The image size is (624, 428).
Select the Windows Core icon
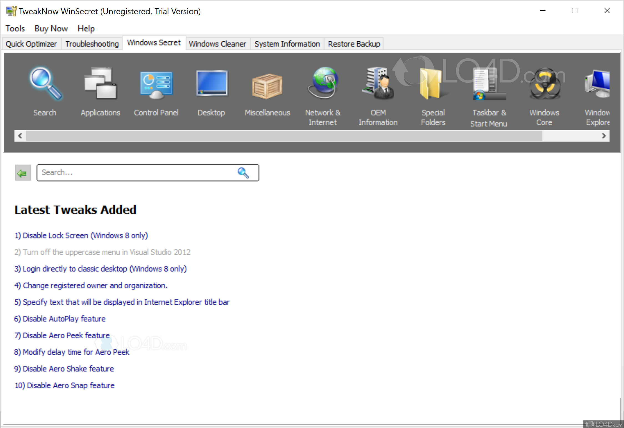point(544,84)
